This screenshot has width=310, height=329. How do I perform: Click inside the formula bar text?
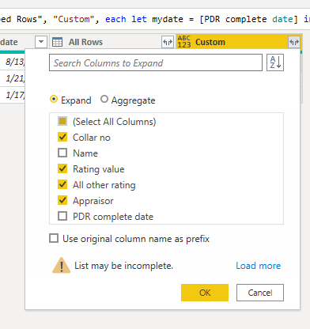[x=155, y=19]
